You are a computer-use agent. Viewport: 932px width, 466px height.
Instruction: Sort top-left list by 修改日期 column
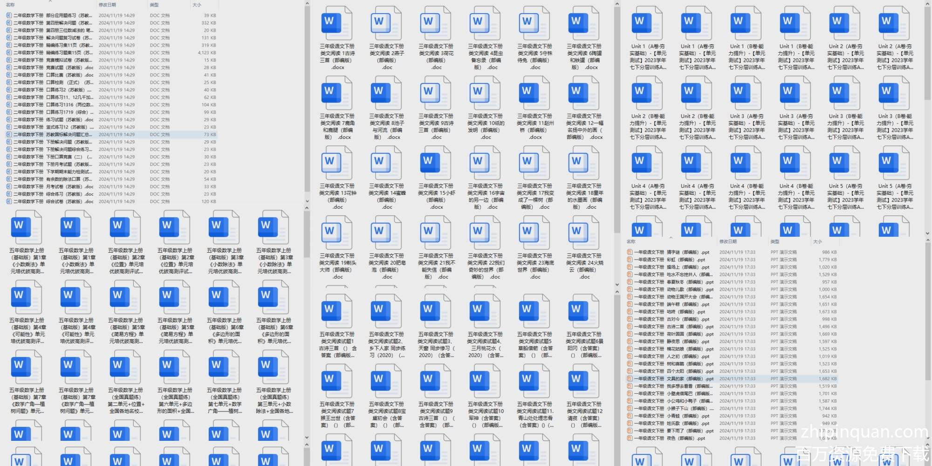click(107, 5)
